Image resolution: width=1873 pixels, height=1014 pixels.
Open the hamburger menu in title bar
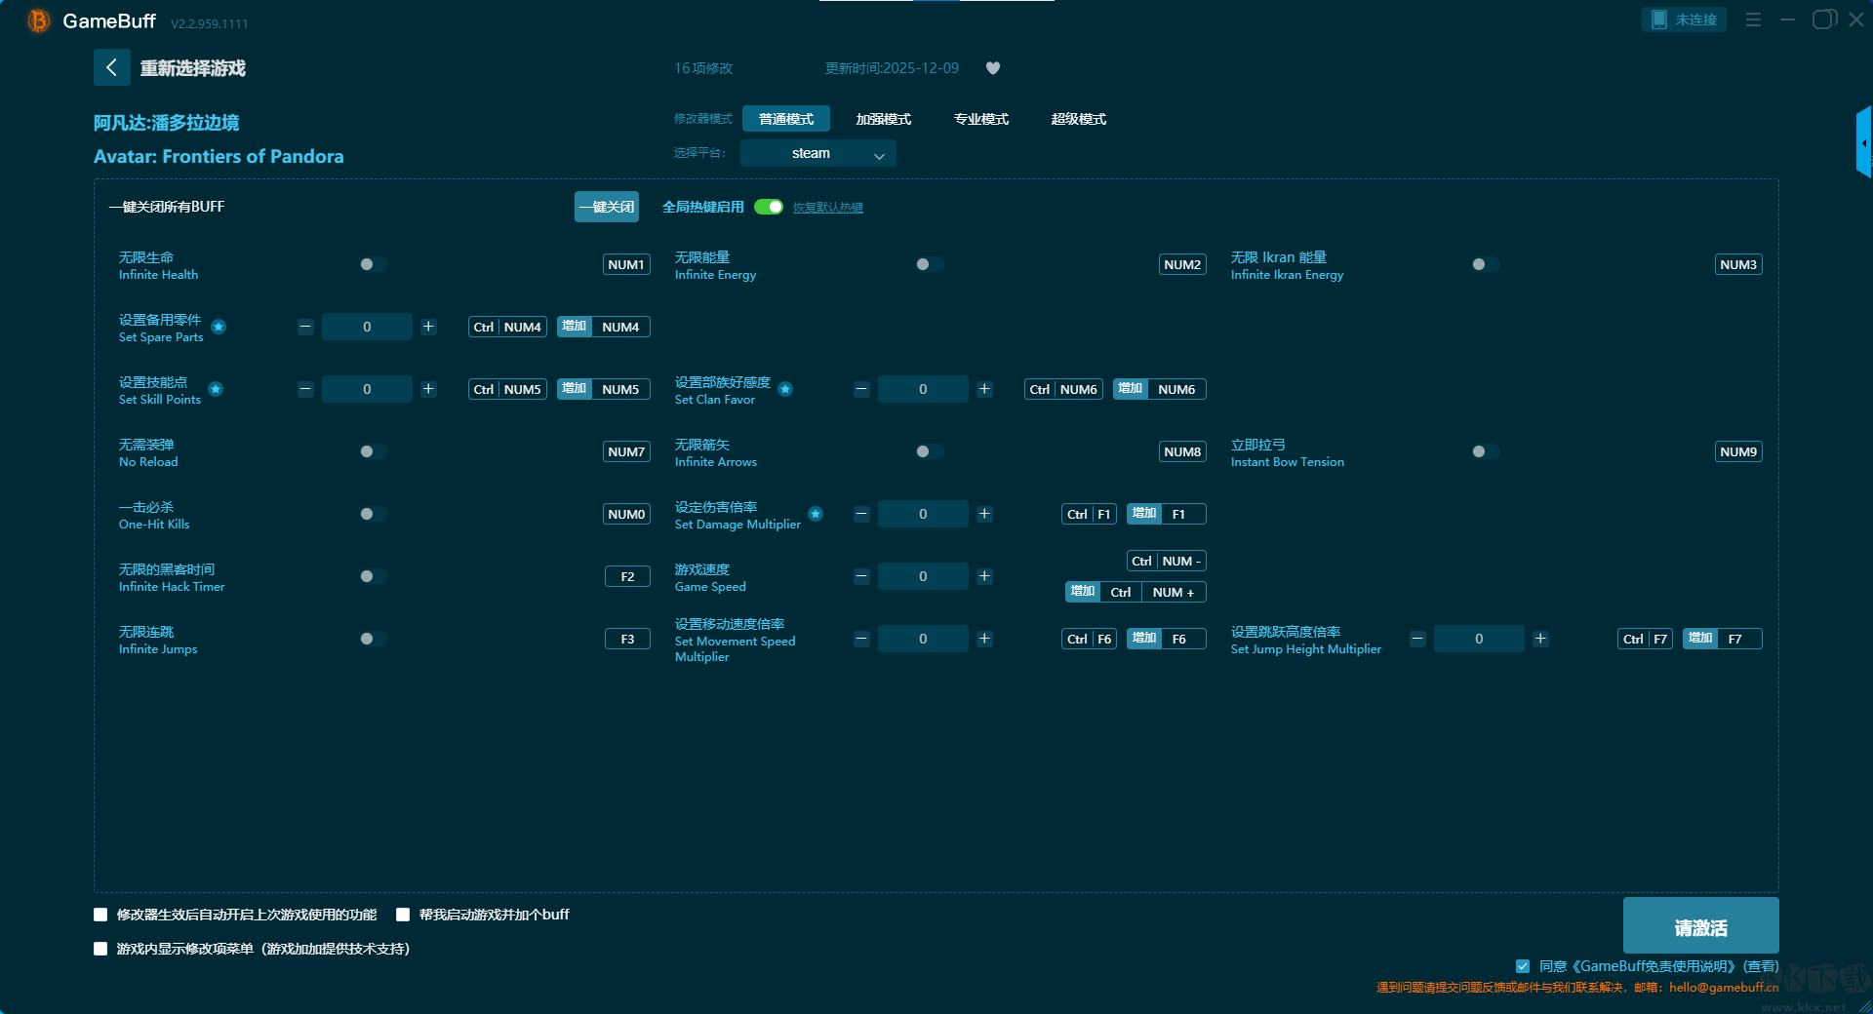1753,19
